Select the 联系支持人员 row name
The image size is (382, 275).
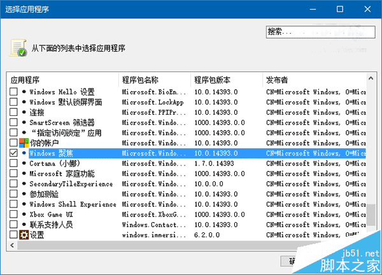tap(51, 225)
